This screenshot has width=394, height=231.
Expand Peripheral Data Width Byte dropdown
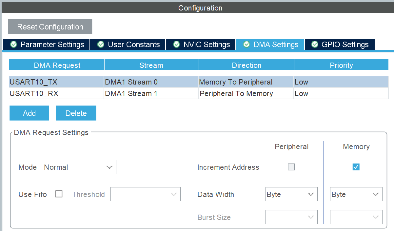(x=291, y=194)
